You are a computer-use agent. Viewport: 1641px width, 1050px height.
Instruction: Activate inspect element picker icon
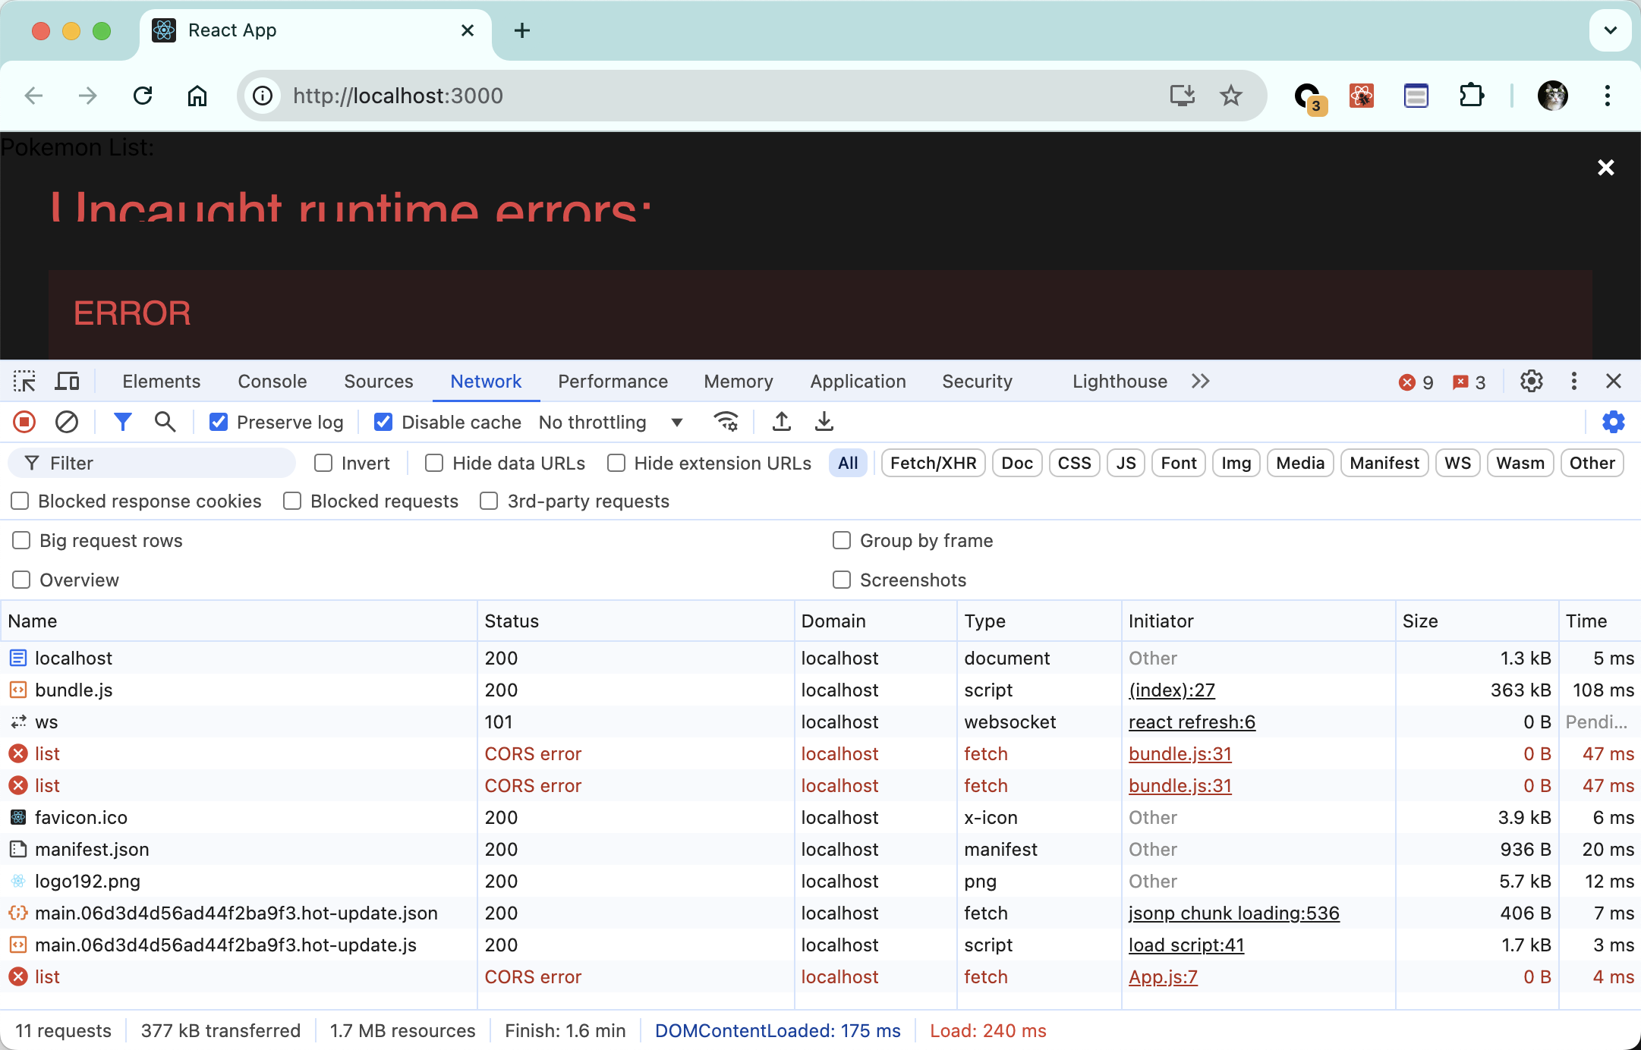click(24, 381)
